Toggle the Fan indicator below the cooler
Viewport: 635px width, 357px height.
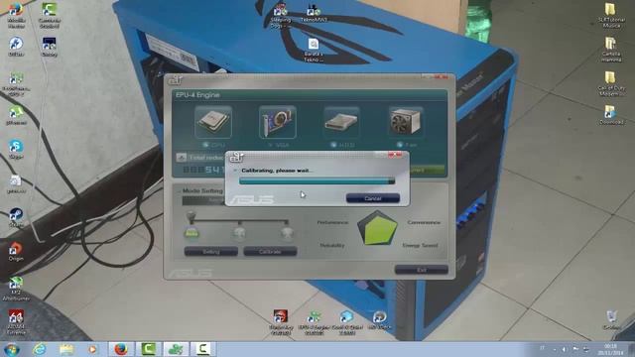pyautogui.click(x=400, y=145)
